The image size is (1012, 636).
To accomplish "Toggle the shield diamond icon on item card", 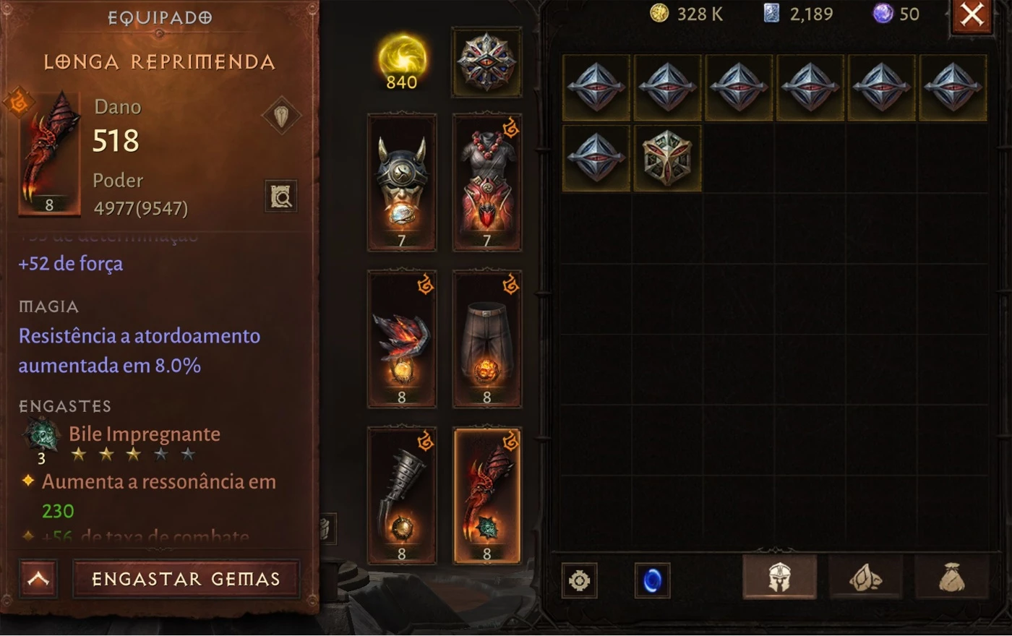I will (281, 116).
